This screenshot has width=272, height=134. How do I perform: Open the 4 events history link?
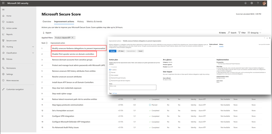(221, 46)
